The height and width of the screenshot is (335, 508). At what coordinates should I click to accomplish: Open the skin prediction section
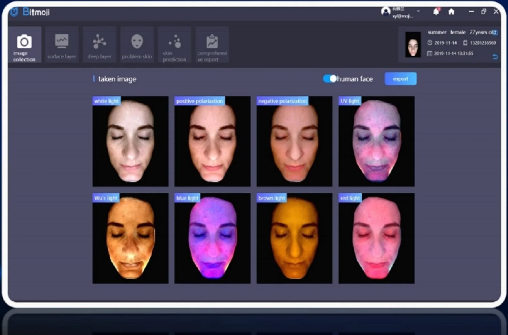(174, 45)
